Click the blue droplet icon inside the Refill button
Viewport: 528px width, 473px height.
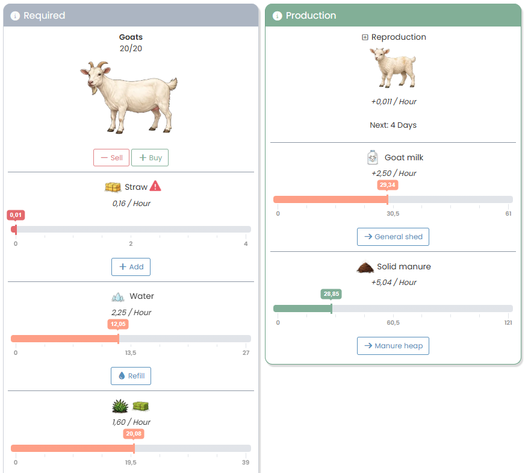coord(122,375)
